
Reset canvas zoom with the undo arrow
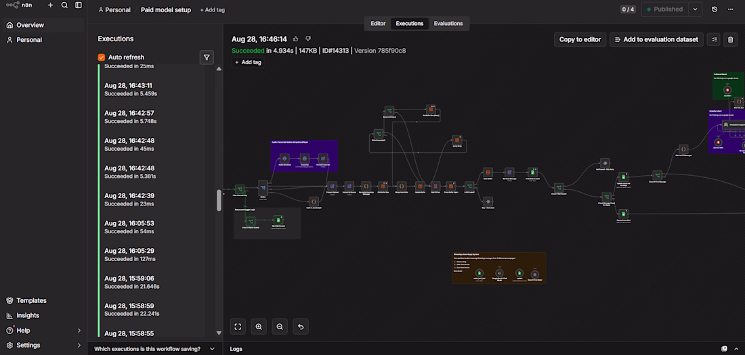[x=300, y=327]
